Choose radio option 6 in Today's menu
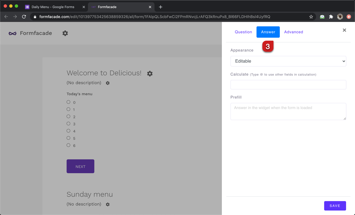The image size is (355, 215). click(69, 145)
